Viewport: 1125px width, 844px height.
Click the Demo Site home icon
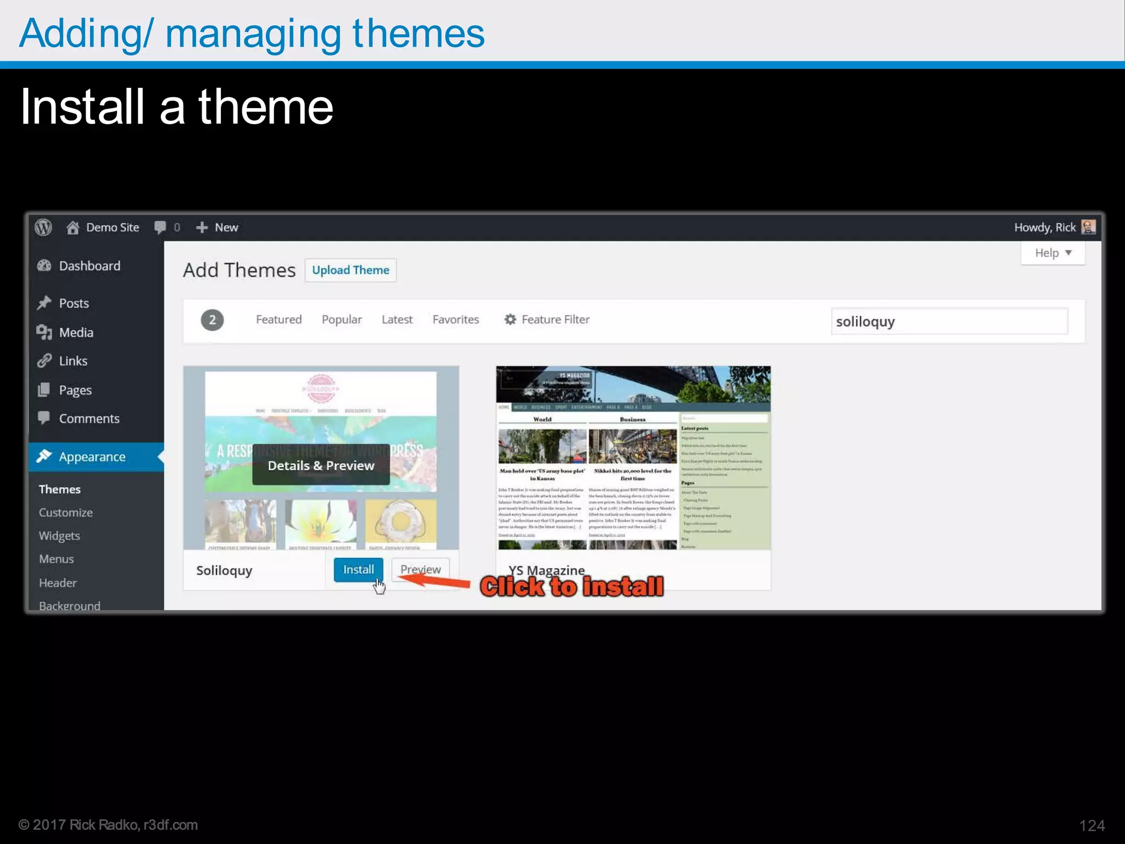[x=73, y=227]
